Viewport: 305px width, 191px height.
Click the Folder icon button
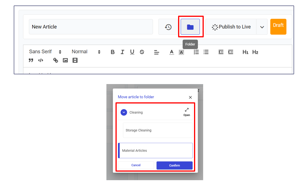pyautogui.click(x=190, y=27)
